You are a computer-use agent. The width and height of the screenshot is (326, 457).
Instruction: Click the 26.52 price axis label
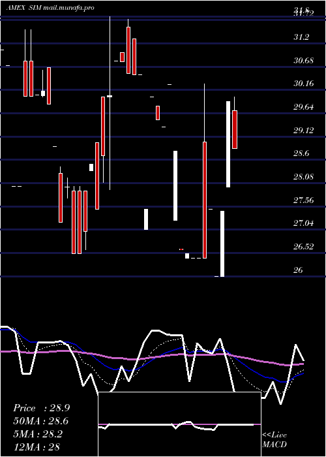pos(304,247)
